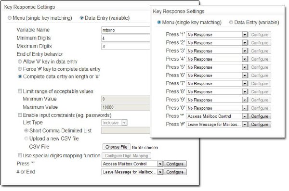The image size is (289, 191).
Task: Click Configure button for Press '8'
Action: pyautogui.click(x=260, y=92)
